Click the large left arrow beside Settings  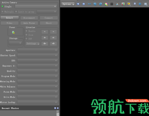click(45, 44)
